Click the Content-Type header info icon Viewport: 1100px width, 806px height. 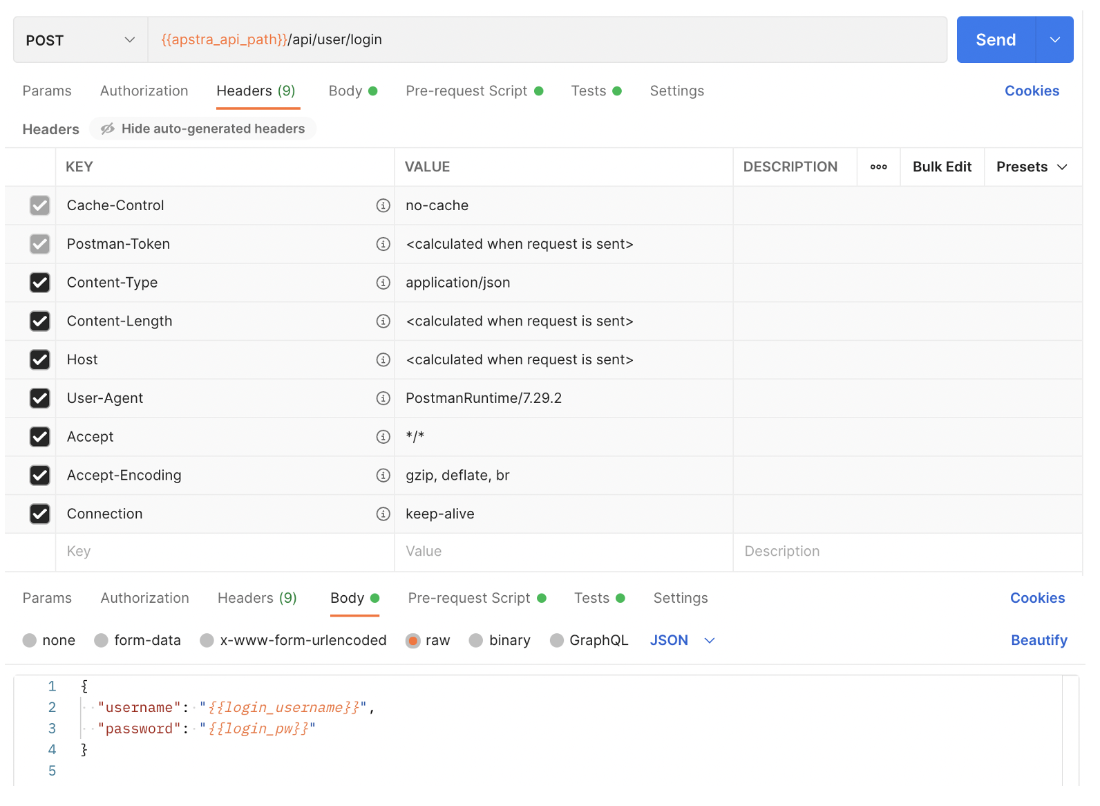(x=383, y=283)
